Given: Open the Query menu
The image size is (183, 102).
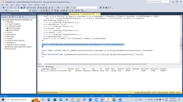Looking at the screenshot, I should 18,5.
